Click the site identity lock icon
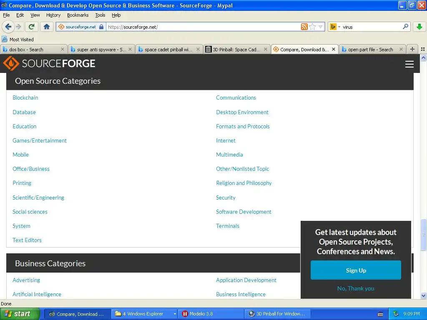Image resolution: width=427 pixels, height=320 pixels. tap(101, 27)
